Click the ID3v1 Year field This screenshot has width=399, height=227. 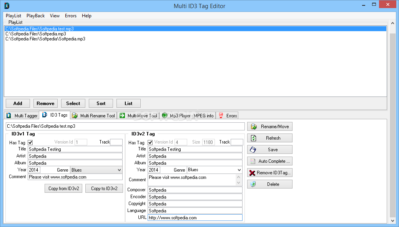(x=34, y=170)
